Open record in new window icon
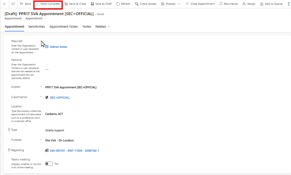 click(x=13, y=4)
